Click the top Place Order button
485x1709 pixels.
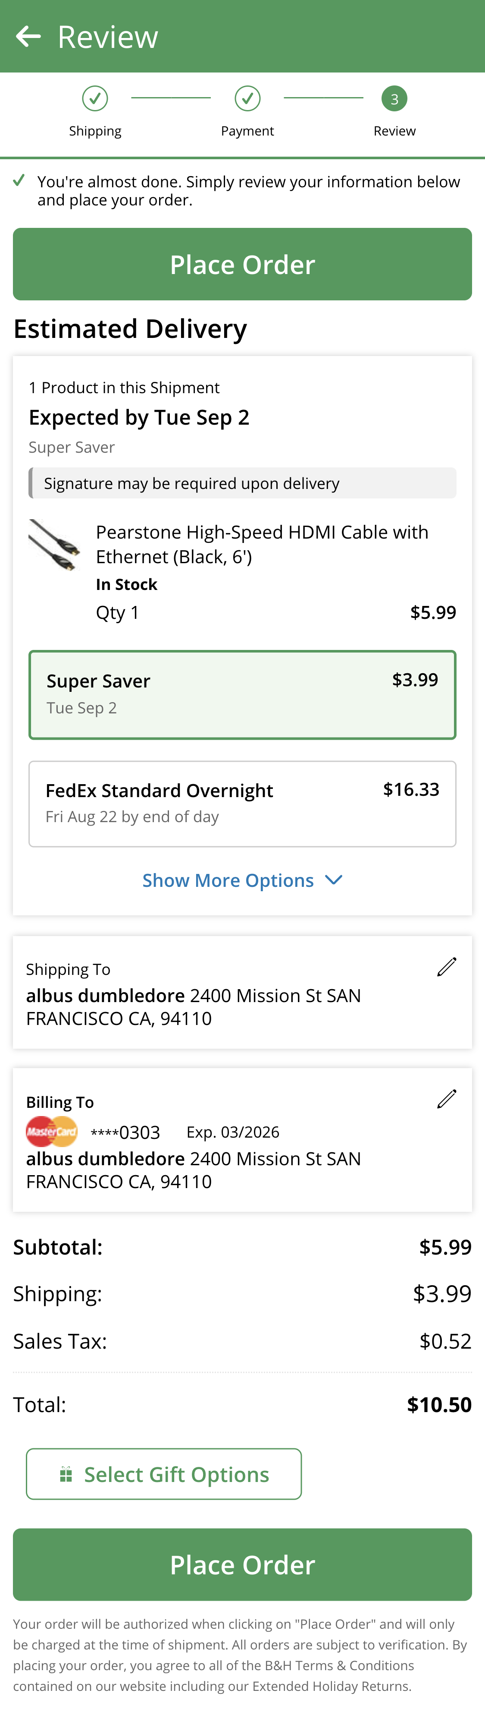[x=242, y=264]
